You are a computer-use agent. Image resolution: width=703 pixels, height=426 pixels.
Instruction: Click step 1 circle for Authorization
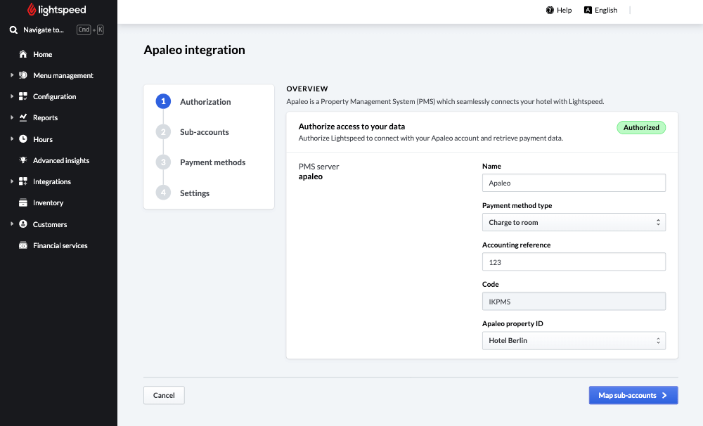(x=163, y=101)
